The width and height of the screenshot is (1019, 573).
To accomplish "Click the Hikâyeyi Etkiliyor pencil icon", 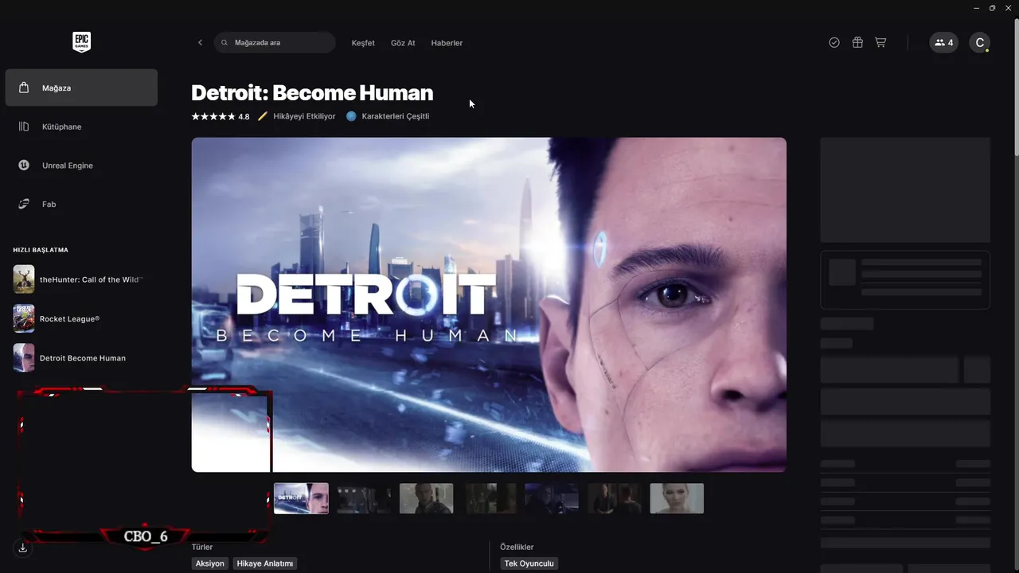I will click(263, 116).
